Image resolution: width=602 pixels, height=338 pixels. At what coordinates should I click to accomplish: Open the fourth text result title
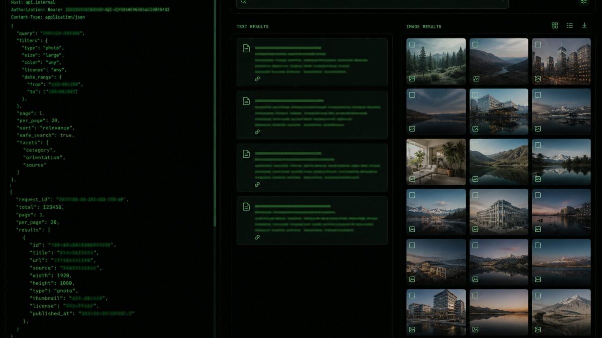click(292, 206)
